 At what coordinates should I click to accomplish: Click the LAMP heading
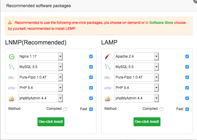[109, 42]
